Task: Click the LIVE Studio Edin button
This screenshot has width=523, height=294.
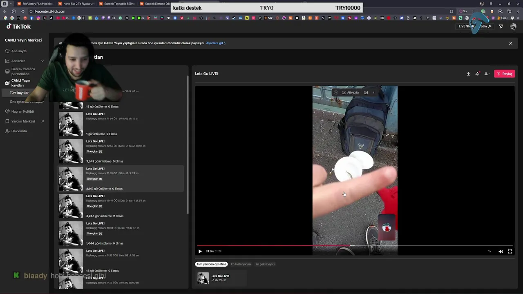Action: [x=474, y=27]
